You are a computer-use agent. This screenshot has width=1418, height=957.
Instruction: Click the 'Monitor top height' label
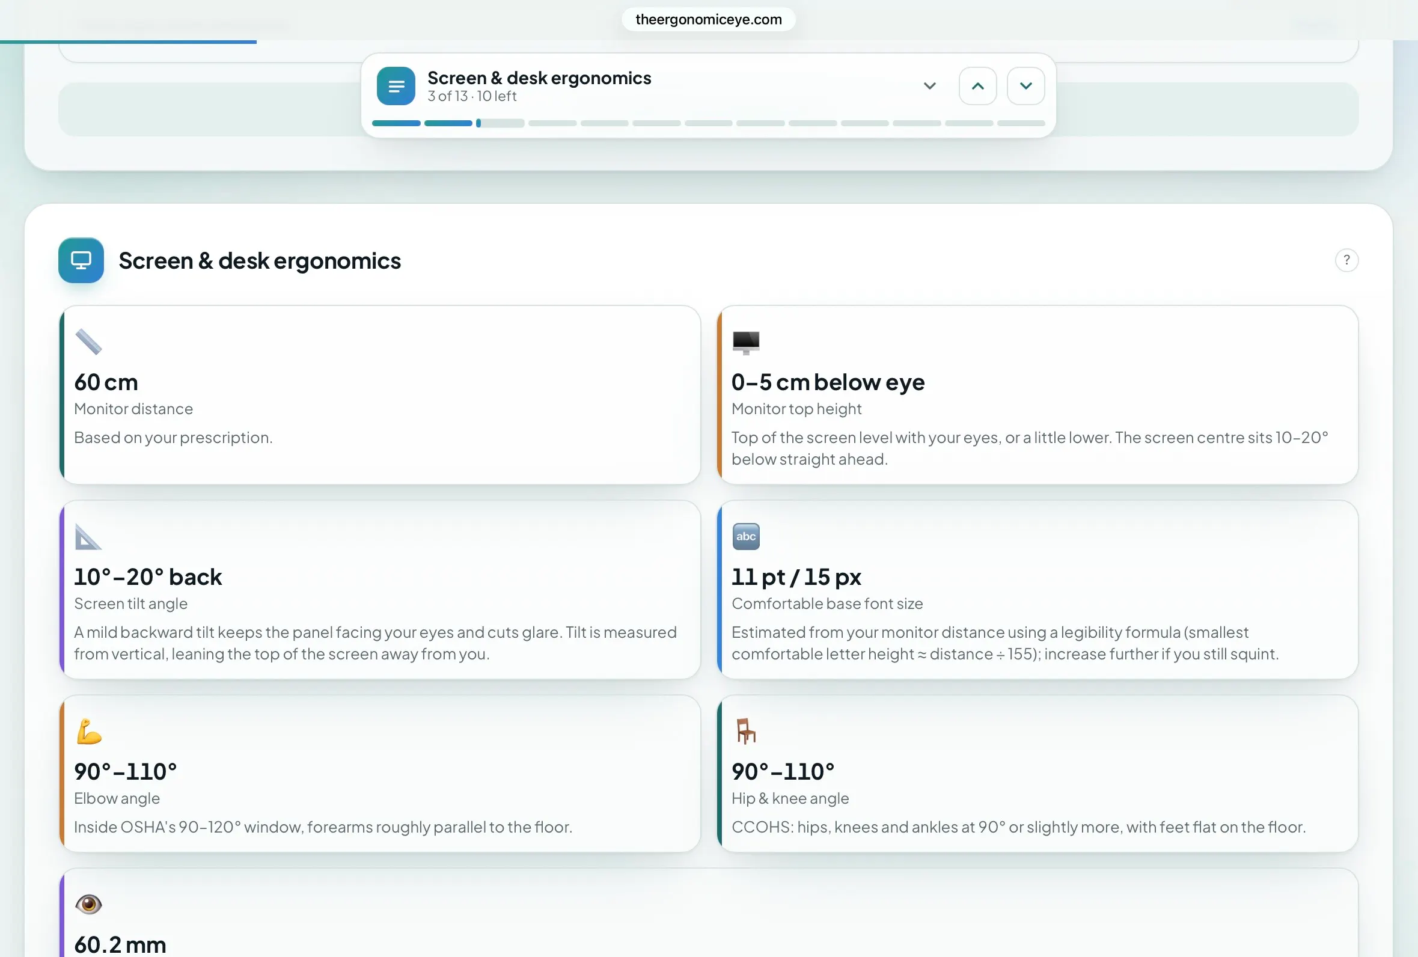(x=796, y=409)
